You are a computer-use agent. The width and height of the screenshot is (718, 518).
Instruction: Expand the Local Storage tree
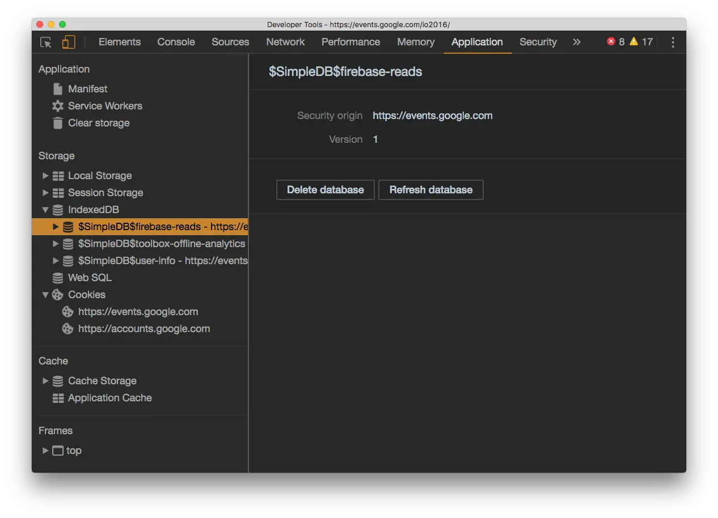pos(45,176)
